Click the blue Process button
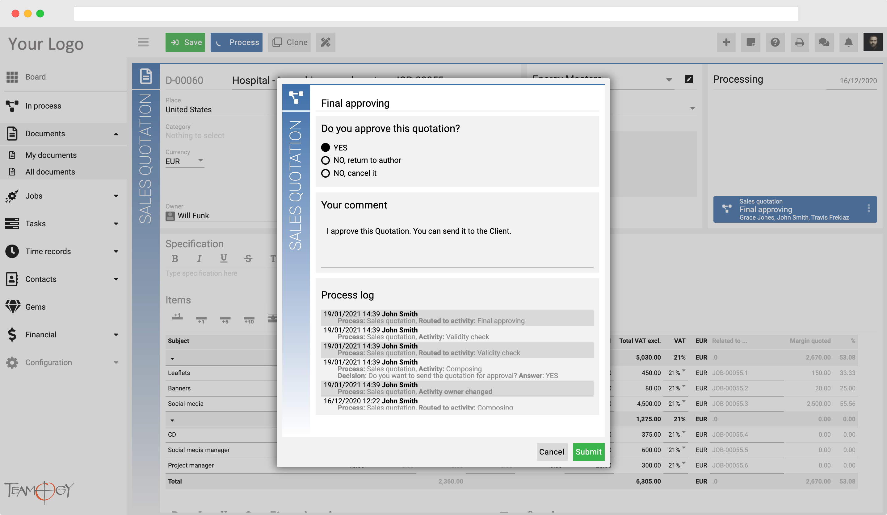 (237, 42)
